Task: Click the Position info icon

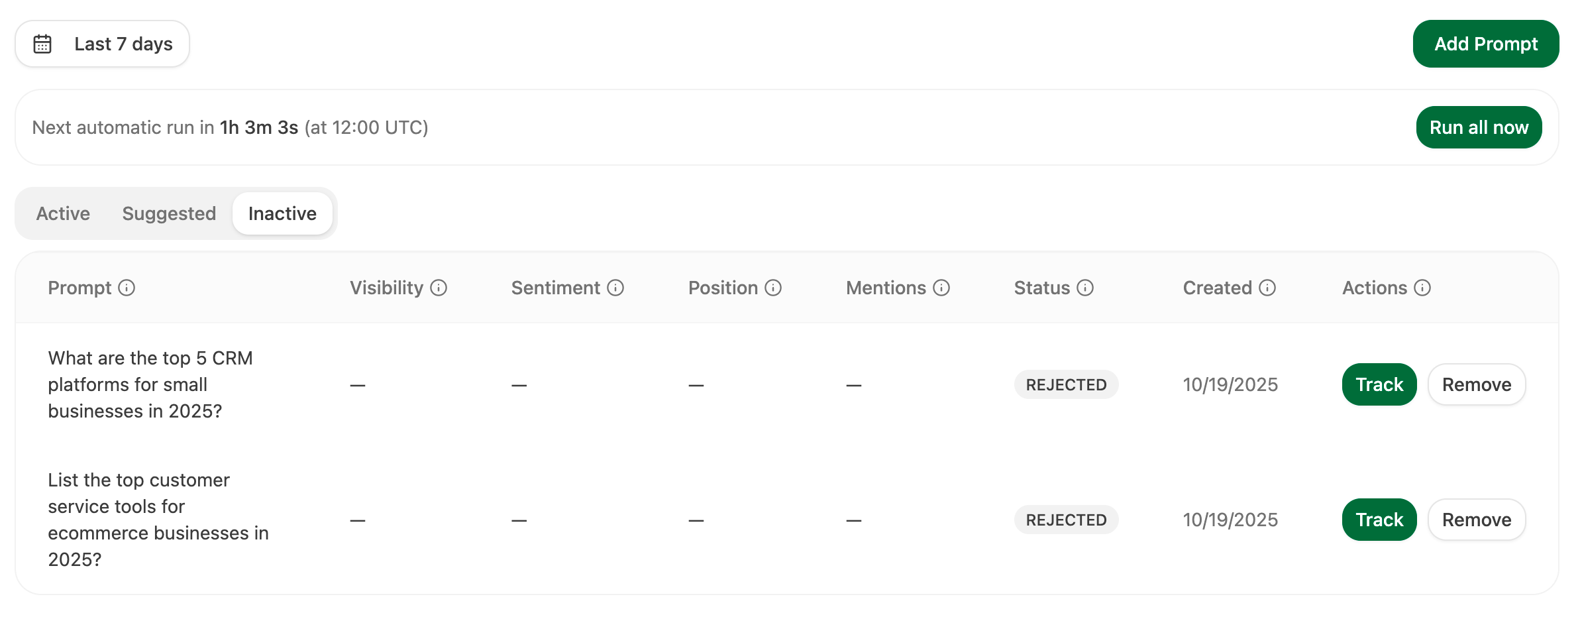Action: pyautogui.click(x=772, y=288)
